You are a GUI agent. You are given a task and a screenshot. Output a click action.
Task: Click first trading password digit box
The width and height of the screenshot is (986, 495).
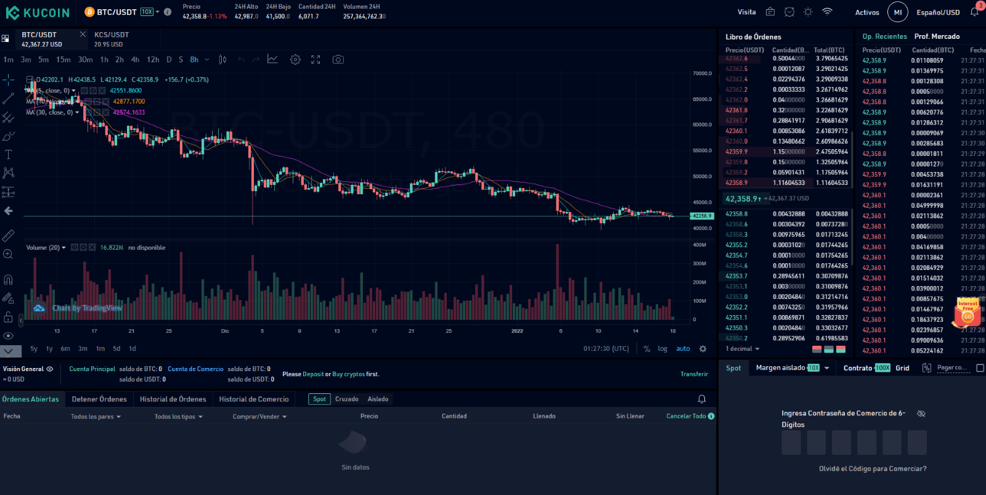pyautogui.click(x=791, y=443)
